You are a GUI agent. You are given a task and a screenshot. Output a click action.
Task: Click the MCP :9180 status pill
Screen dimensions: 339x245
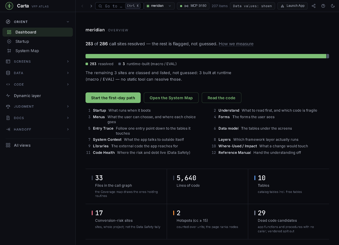click(x=193, y=6)
